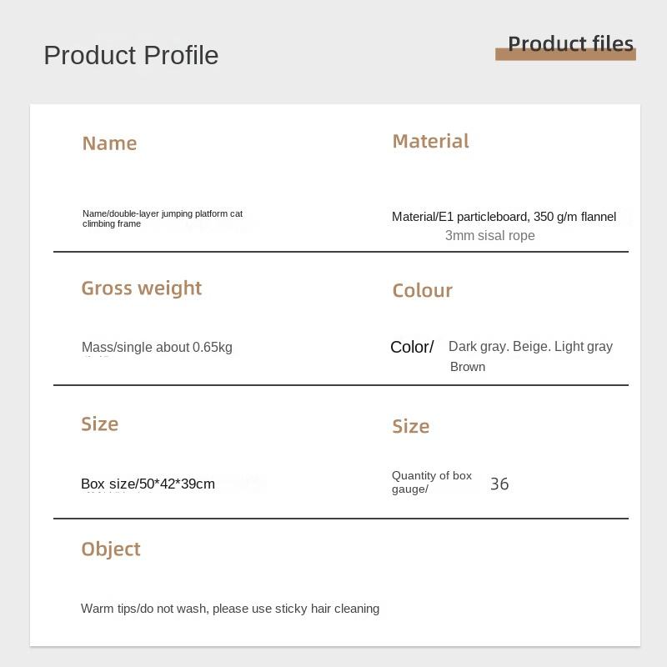The height and width of the screenshot is (667, 667).
Task: Select the E1 particleboard material text
Action: tap(504, 217)
